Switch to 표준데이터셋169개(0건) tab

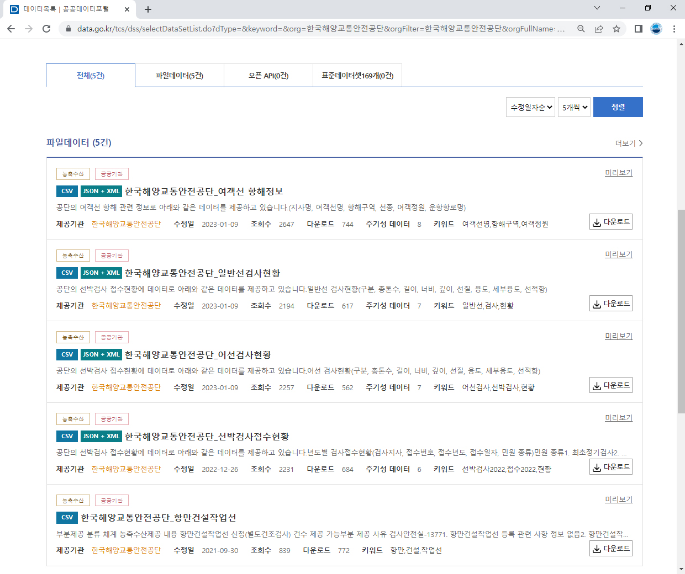click(x=357, y=76)
